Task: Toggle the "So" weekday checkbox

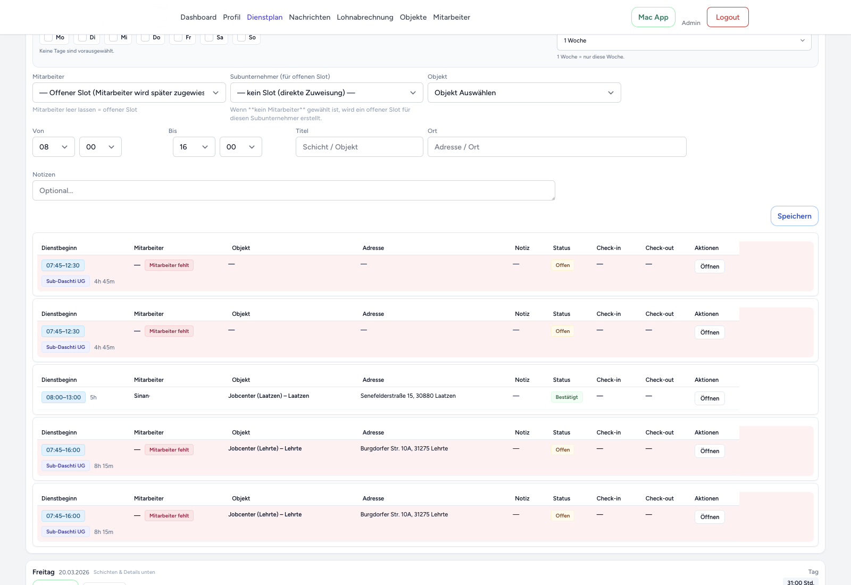Action: (240, 37)
